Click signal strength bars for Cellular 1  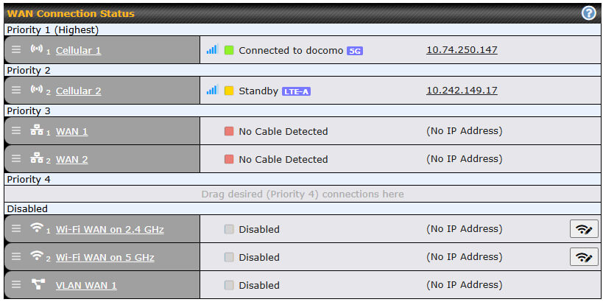(x=212, y=49)
